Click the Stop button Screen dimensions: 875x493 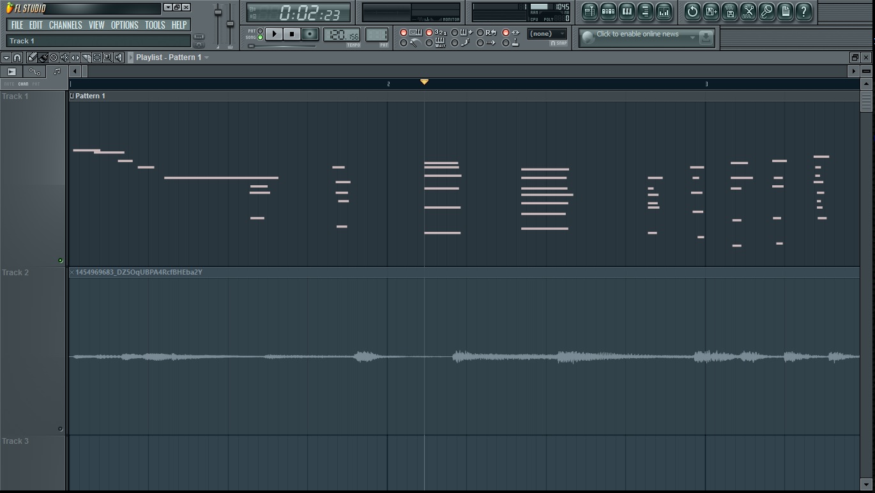[292, 34]
